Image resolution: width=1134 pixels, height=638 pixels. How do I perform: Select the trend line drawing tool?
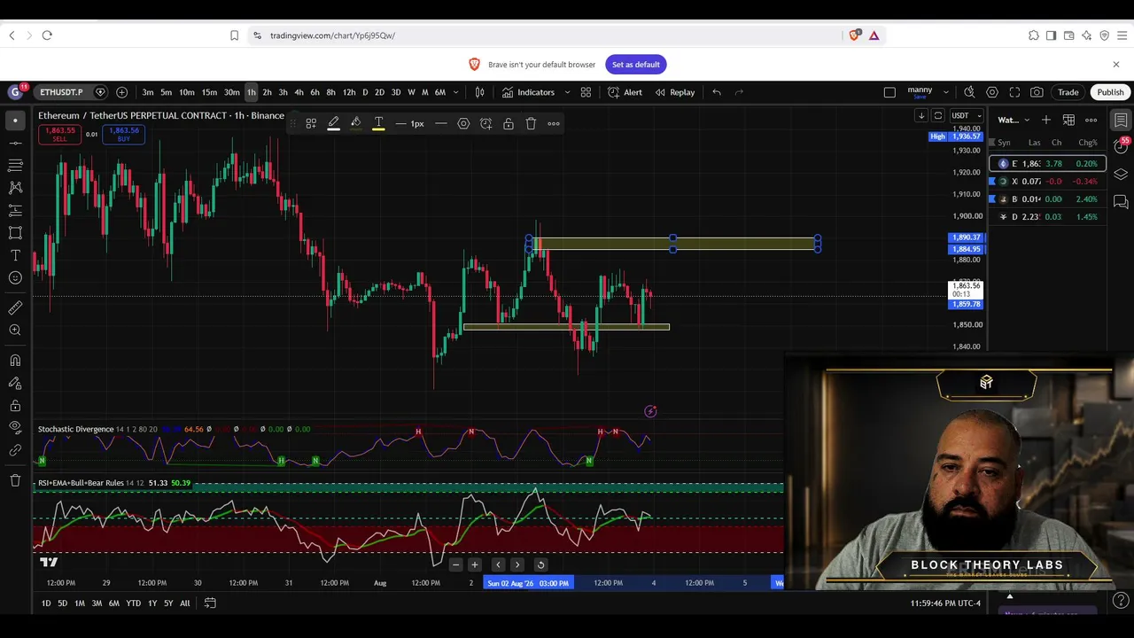click(15, 143)
